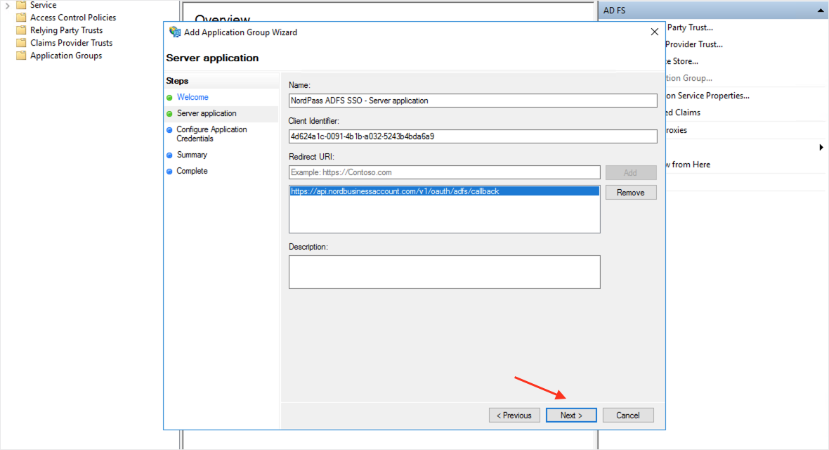
Task: Open Relying Party Trusts in the tree
Action: [x=66, y=30]
